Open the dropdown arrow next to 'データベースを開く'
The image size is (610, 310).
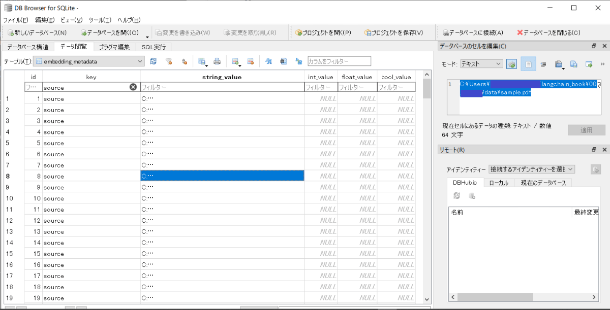click(147, 37)
